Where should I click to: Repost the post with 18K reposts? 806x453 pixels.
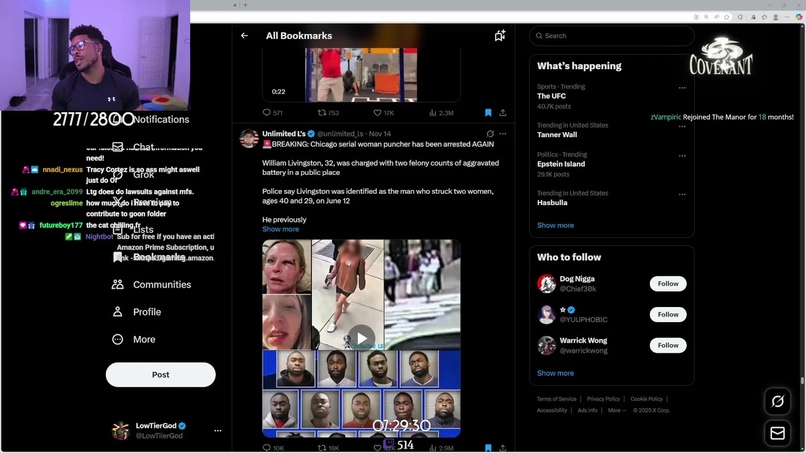[328, 448]
